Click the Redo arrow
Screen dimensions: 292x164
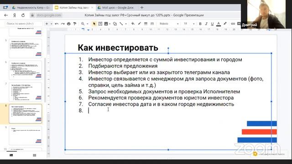[63, 24]
